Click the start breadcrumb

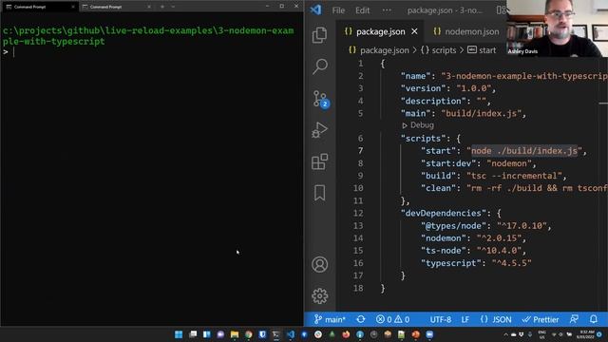click(x=482, y=50)
